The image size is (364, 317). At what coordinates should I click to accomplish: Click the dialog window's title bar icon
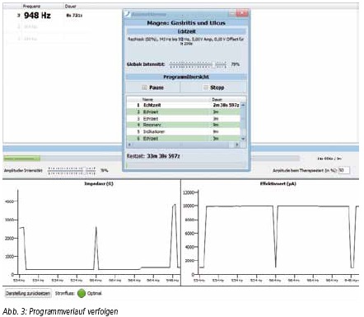[x=127, y=14]
